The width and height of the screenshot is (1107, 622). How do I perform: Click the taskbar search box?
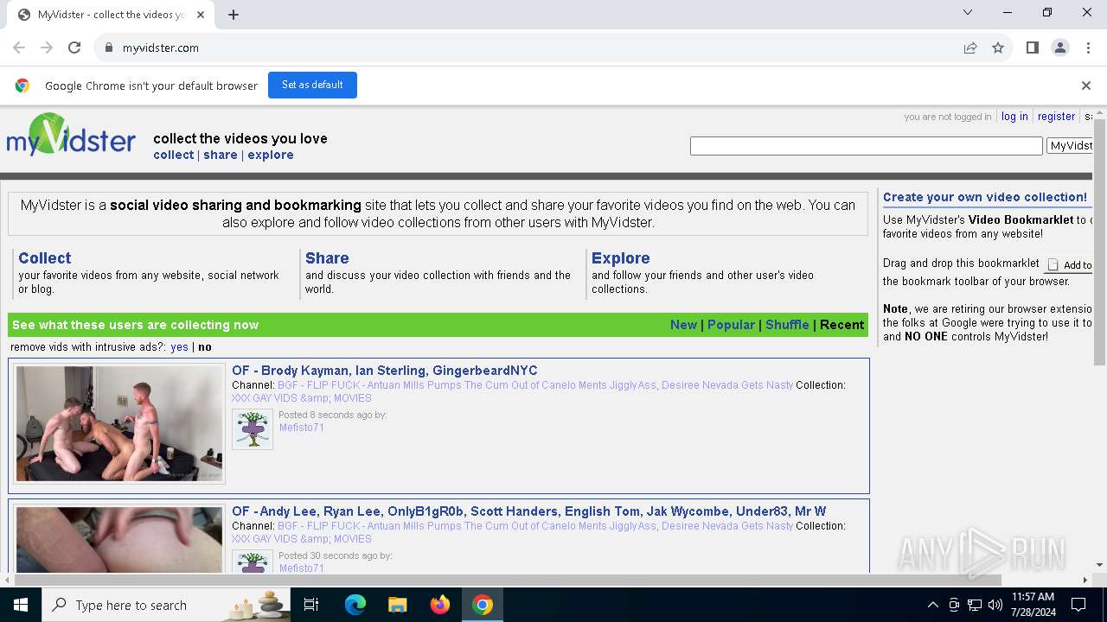coord(168,605)
